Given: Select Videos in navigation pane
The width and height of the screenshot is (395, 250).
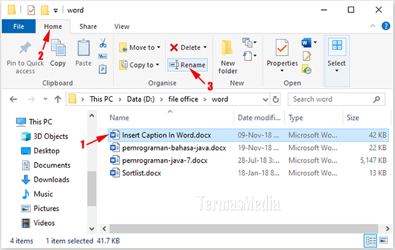Looking at the screenshot, I should [38, 223].
